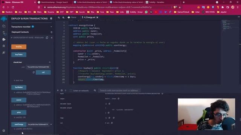
Task: Open the Plugin Manager plug icon
Action: click(4, 52)
